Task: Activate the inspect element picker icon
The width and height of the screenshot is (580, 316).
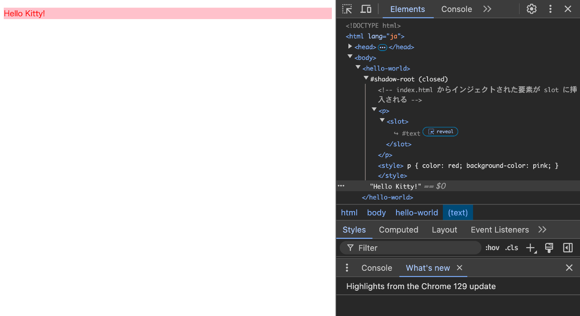Action: (347, 9)
